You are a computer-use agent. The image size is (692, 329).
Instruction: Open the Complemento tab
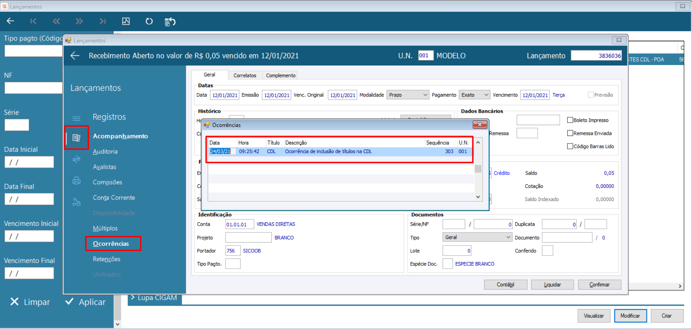pos(280,75)
